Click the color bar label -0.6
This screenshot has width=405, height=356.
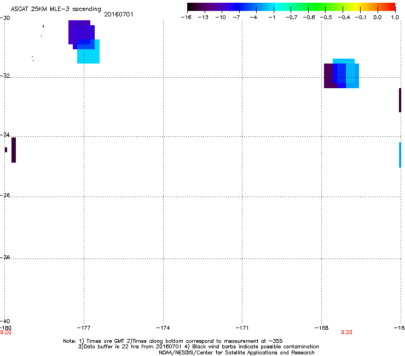point(309,18)
